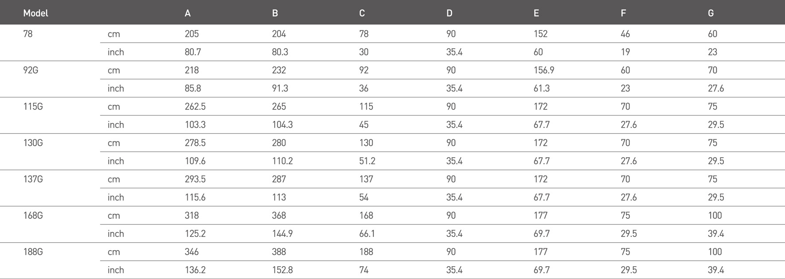This screenshot has height=279, width=785.
Task: Select the 115G model label
Action: (33, 106)
